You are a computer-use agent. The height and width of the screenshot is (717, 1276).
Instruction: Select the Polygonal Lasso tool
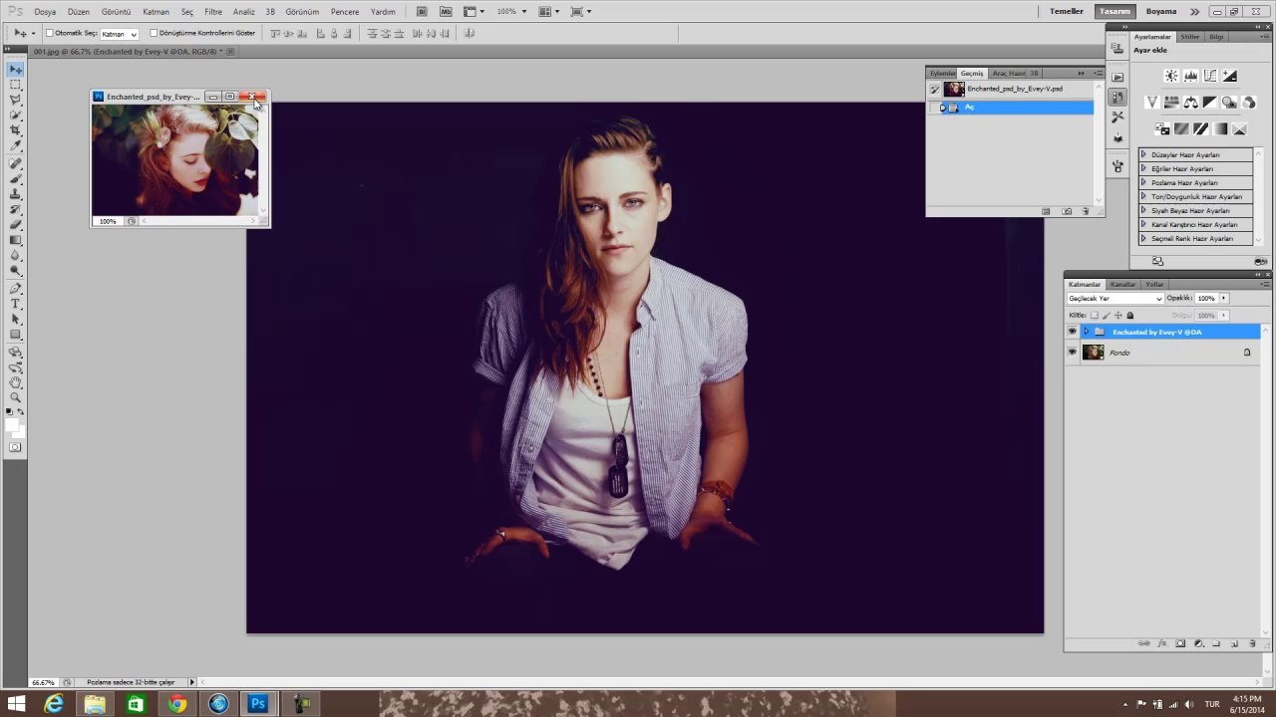click(16, 101)
